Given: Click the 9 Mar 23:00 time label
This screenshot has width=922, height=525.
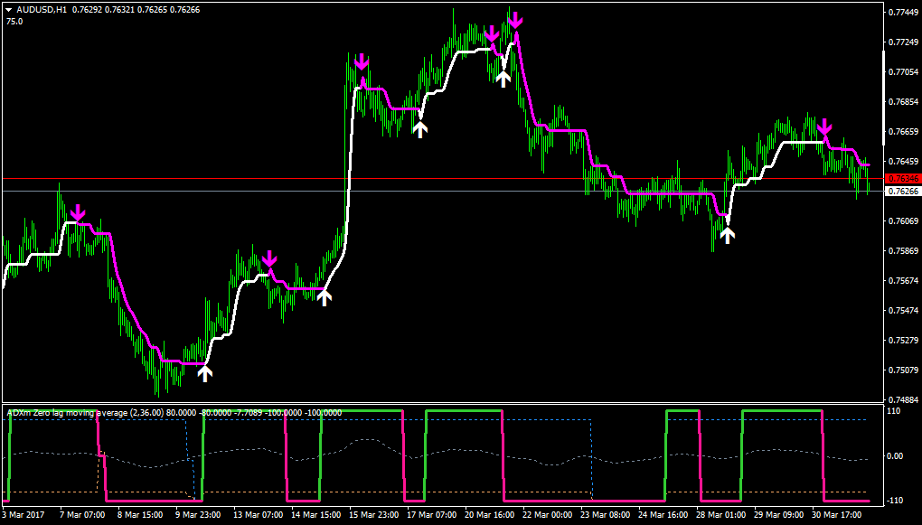Looking at the screenshot, I should pos(198,515).
